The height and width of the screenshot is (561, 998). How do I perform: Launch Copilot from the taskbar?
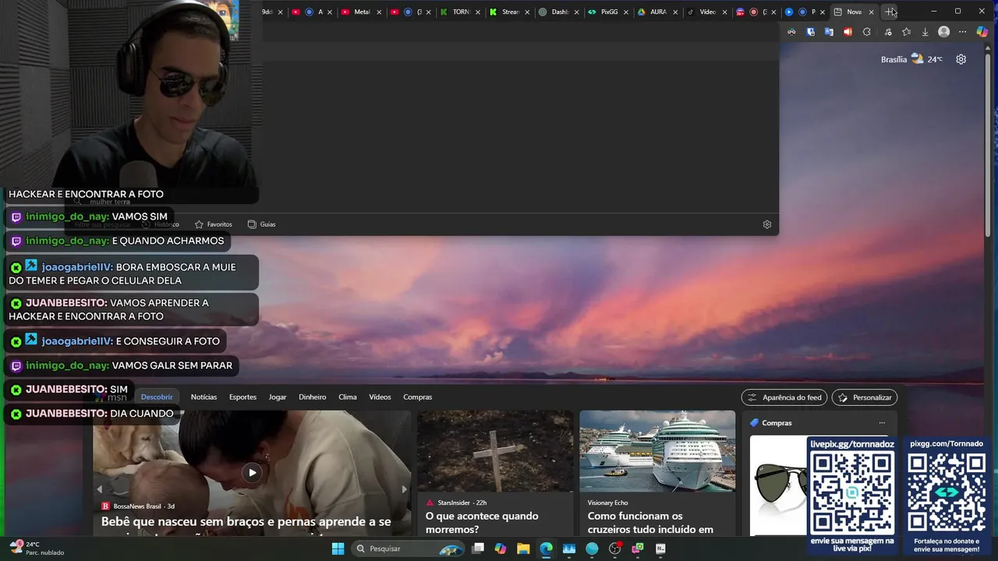pos(501,549)
